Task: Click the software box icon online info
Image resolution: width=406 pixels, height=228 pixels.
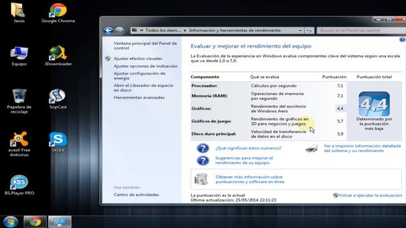Action: (x=202, y=179)
